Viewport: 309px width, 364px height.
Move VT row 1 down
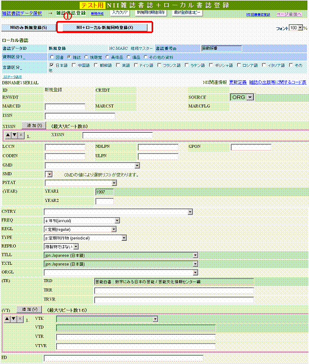(x=14, y=319)
